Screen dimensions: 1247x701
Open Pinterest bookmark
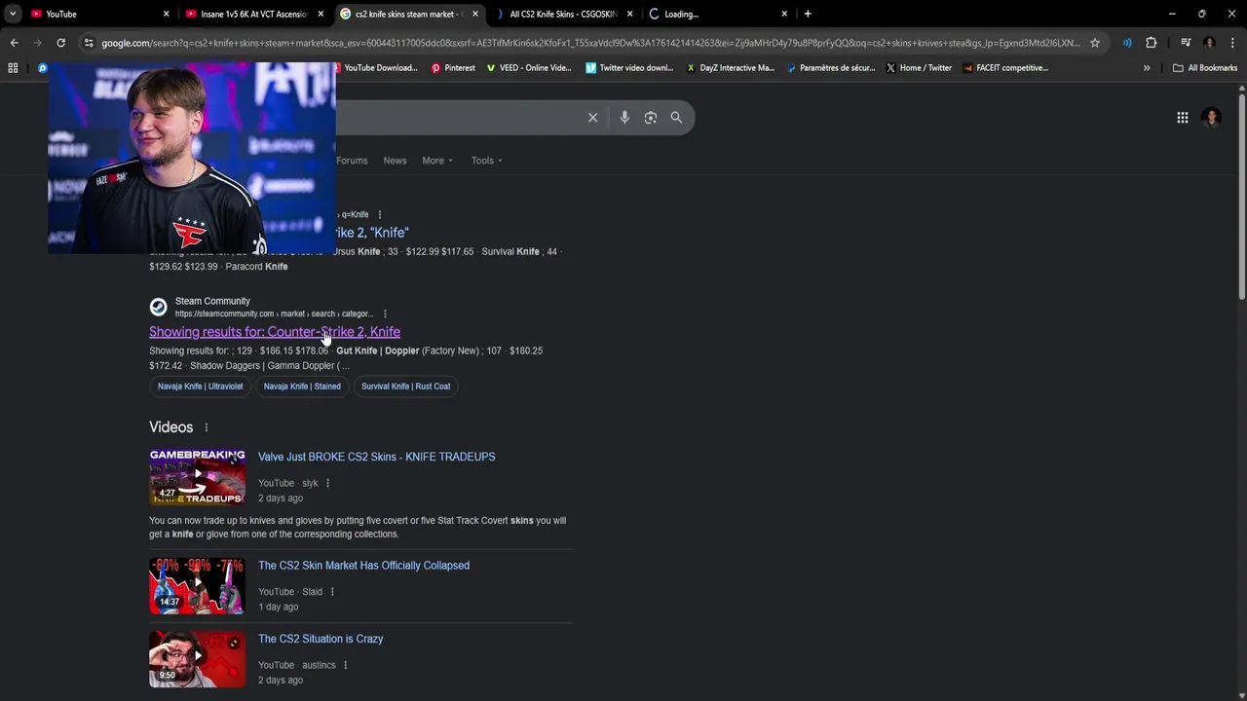click(453, 68)
